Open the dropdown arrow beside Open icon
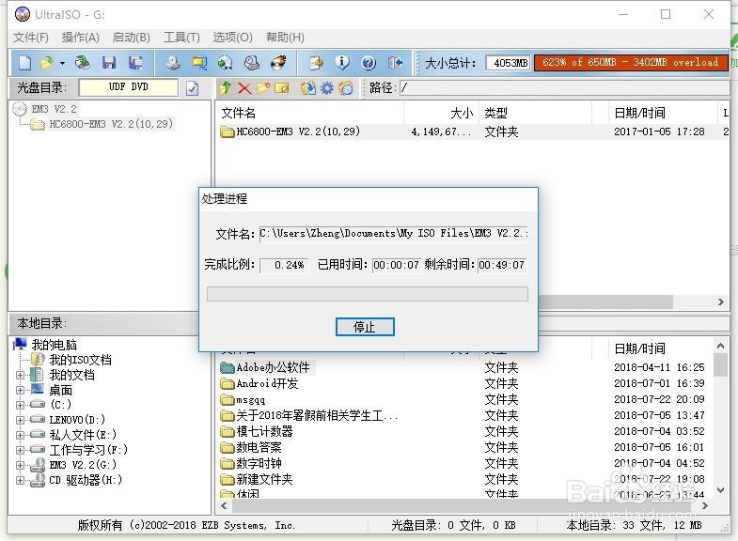 (62, 63)
